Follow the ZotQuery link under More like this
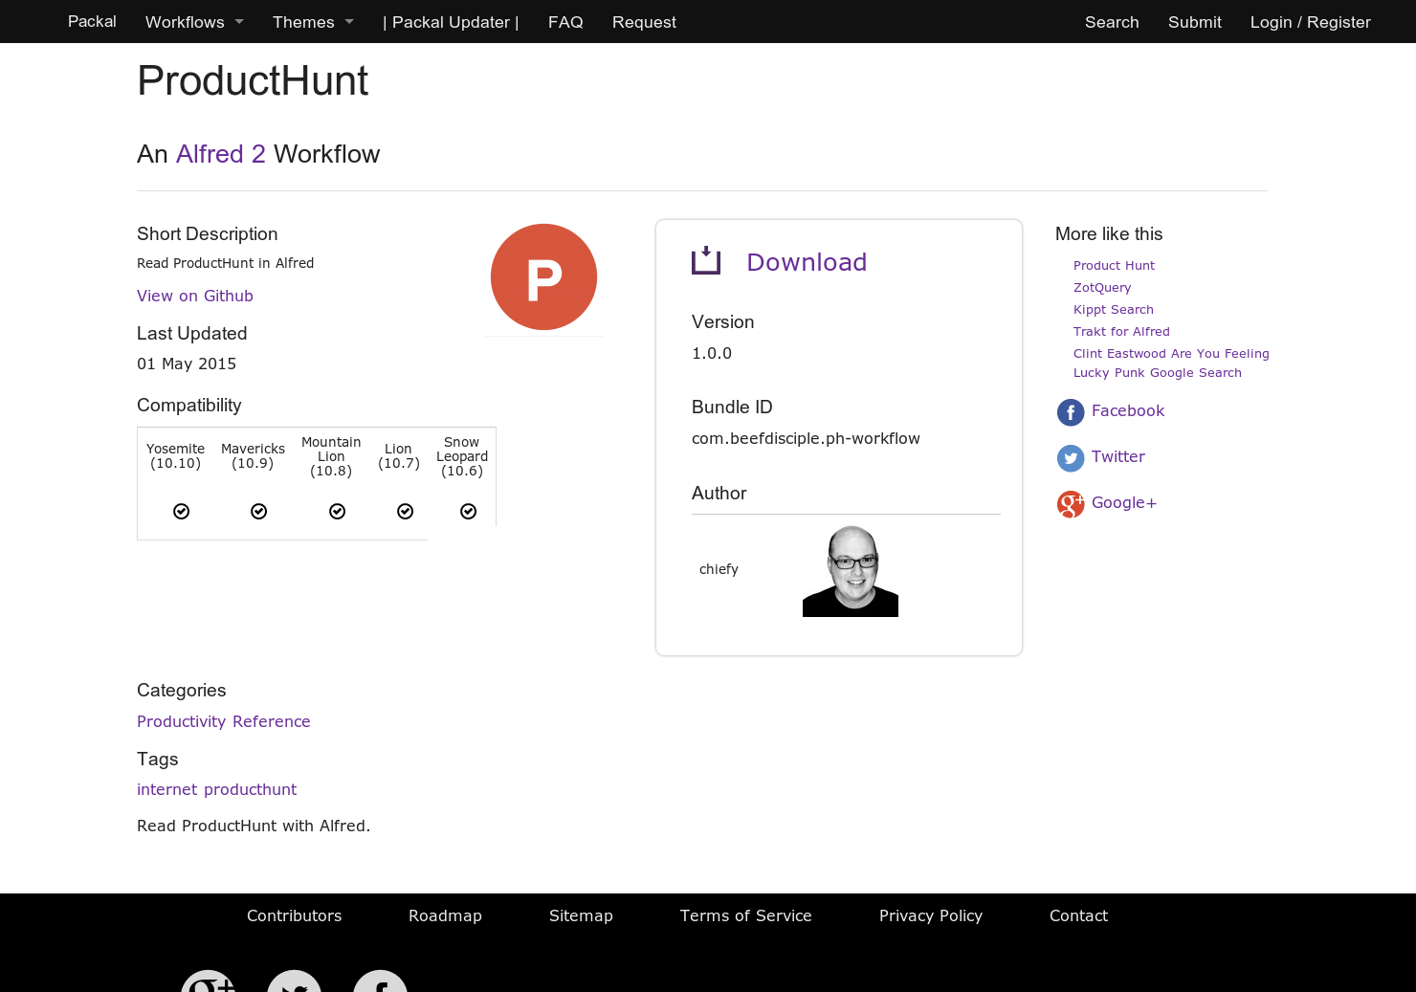This screenshot has width=1416, height=992. point(1102,287)
